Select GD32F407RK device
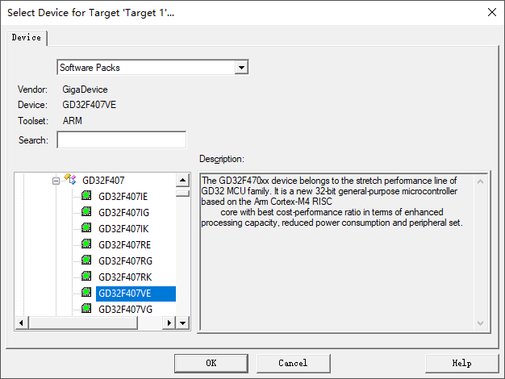Screen dimensions: 505x379 125,277
